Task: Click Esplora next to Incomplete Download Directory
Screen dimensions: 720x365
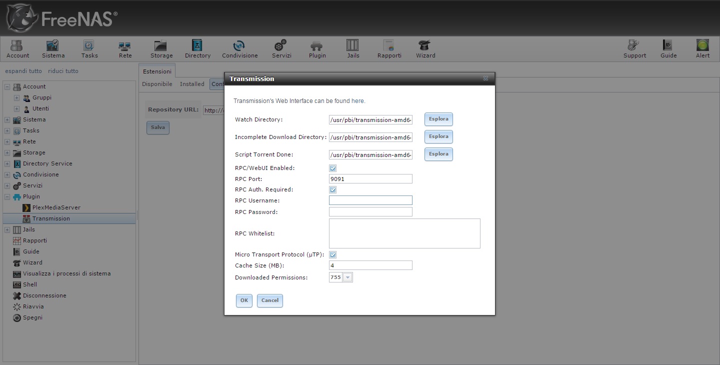Action: pos(438,136)
